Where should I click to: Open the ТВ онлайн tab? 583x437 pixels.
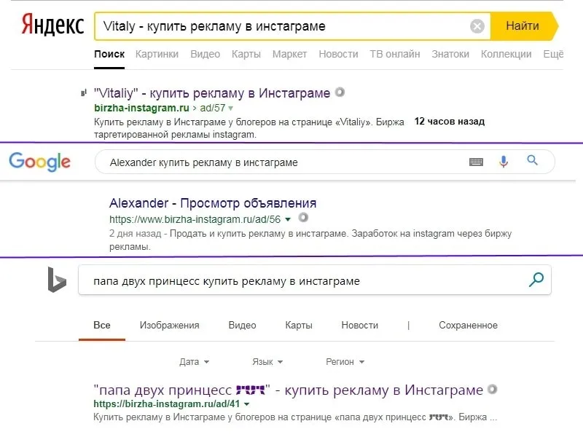click(x=395, y=54)
